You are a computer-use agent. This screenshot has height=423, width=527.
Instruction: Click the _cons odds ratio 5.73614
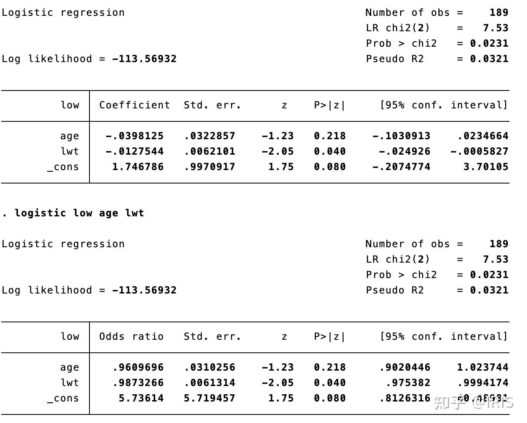[141, 398]
